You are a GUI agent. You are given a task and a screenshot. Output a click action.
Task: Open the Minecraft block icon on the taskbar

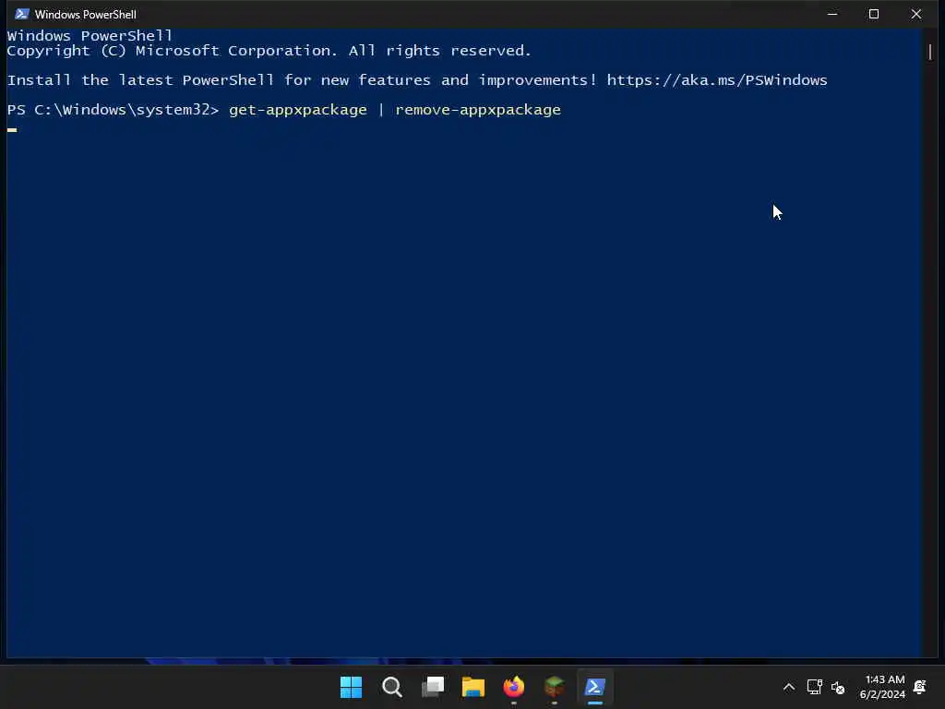point(554,687)
